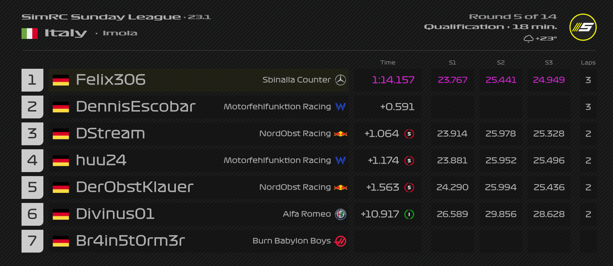
Task: Click the Williams logo in DennisEscobar row
Action: pyautogui.click(x=341, y=107)
